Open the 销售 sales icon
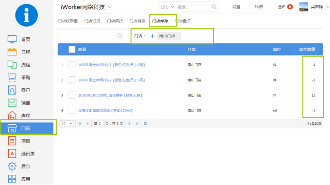Screen dimensions: 330x185 (12, 103)
